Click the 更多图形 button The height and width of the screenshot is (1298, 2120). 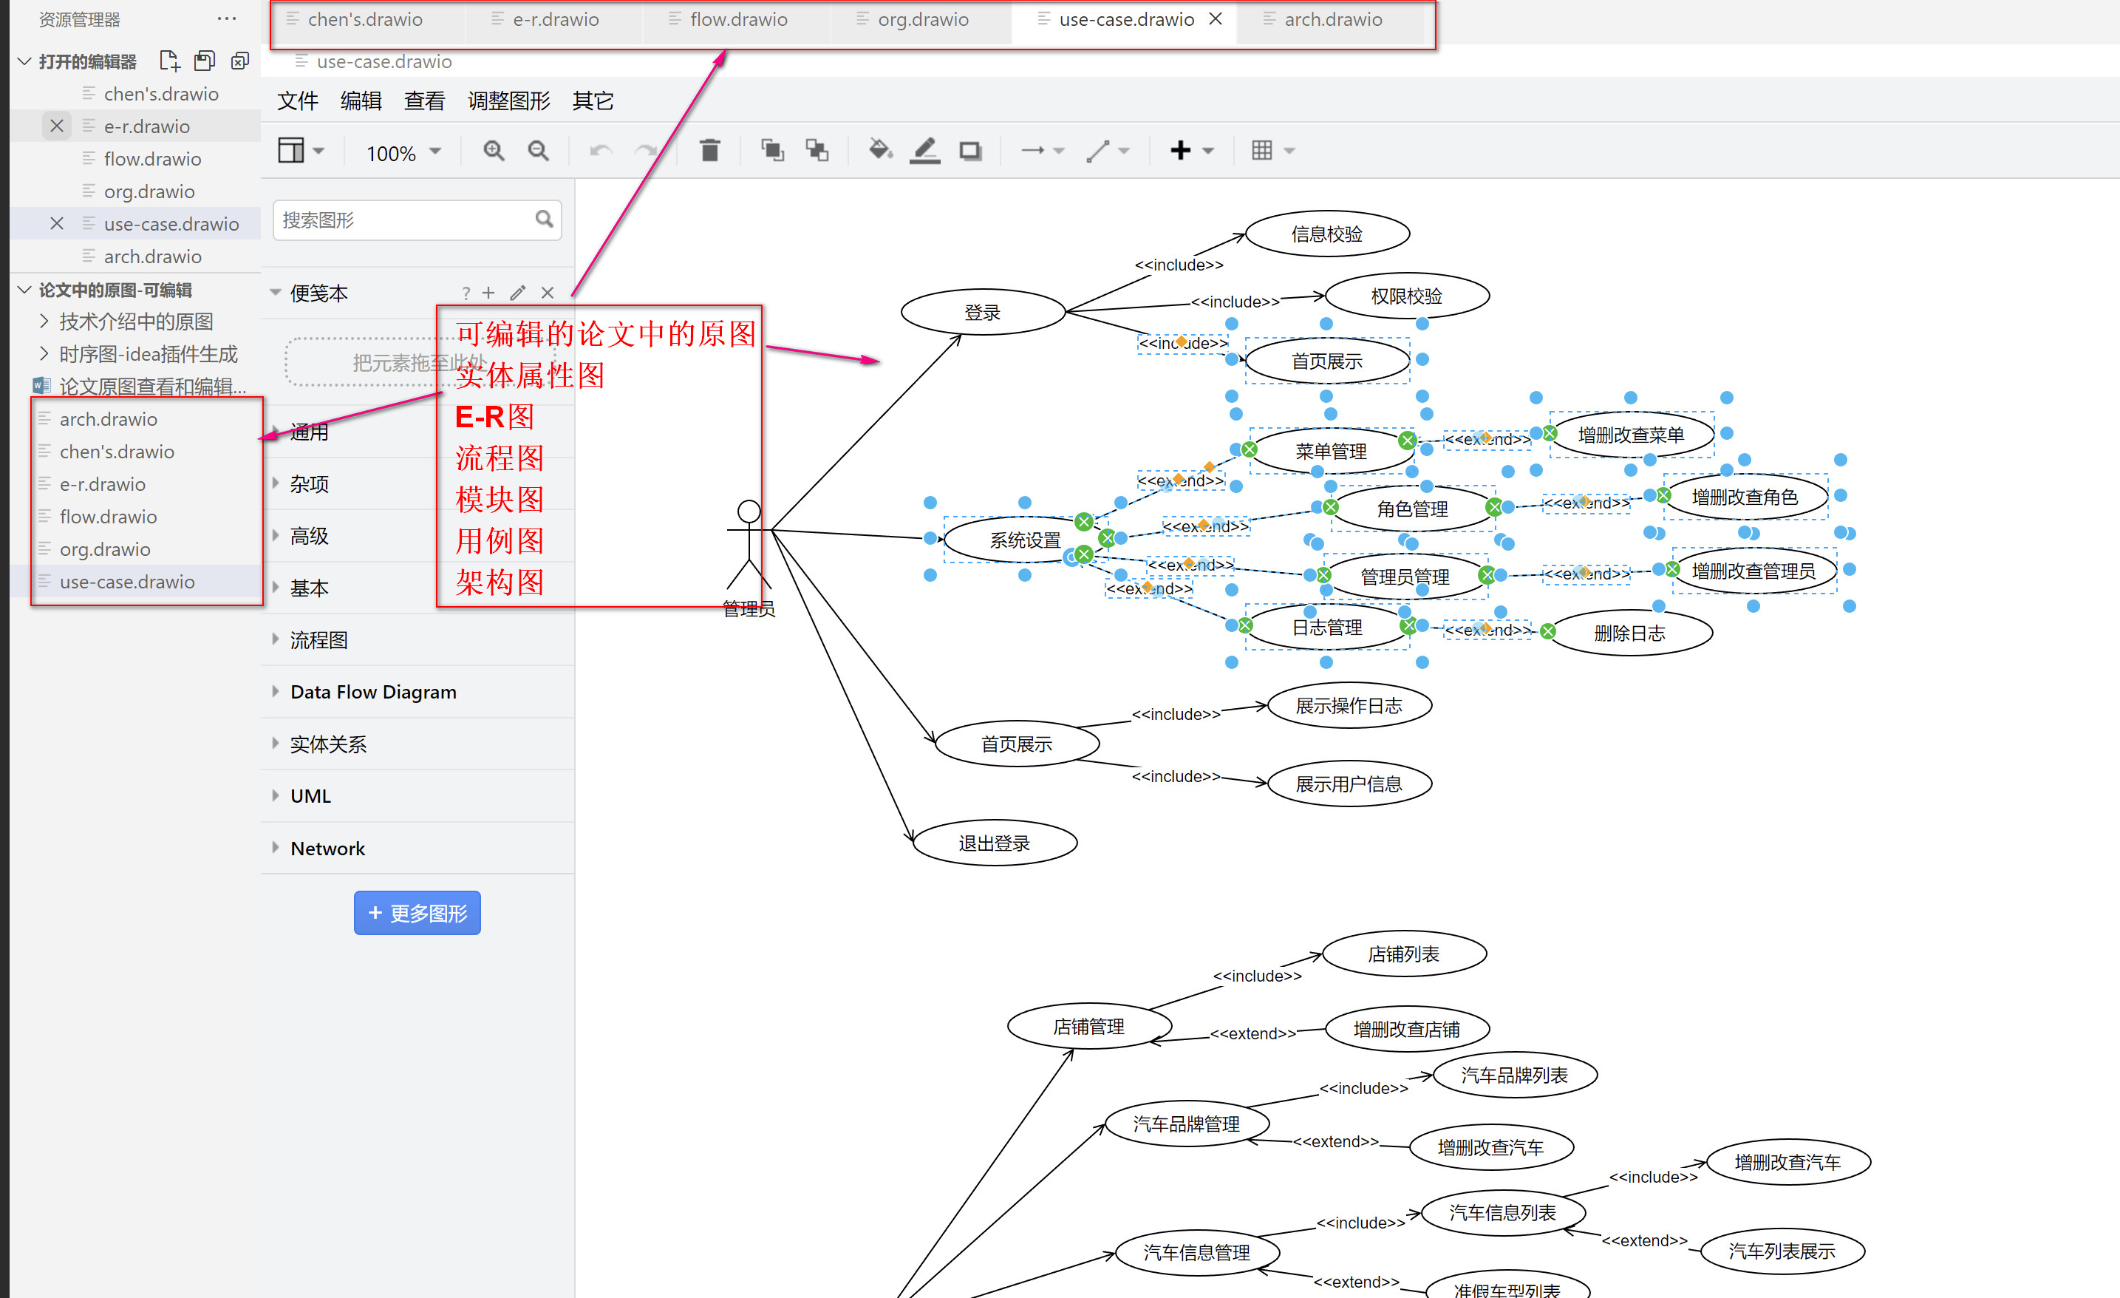coord(417,912)
